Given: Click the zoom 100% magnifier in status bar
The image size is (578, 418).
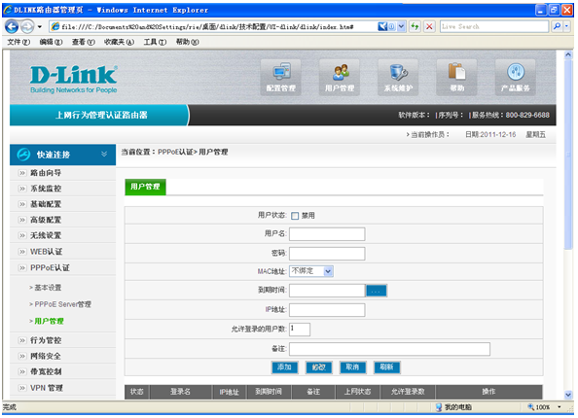Looking at the screenshot, I should [531, 407].
